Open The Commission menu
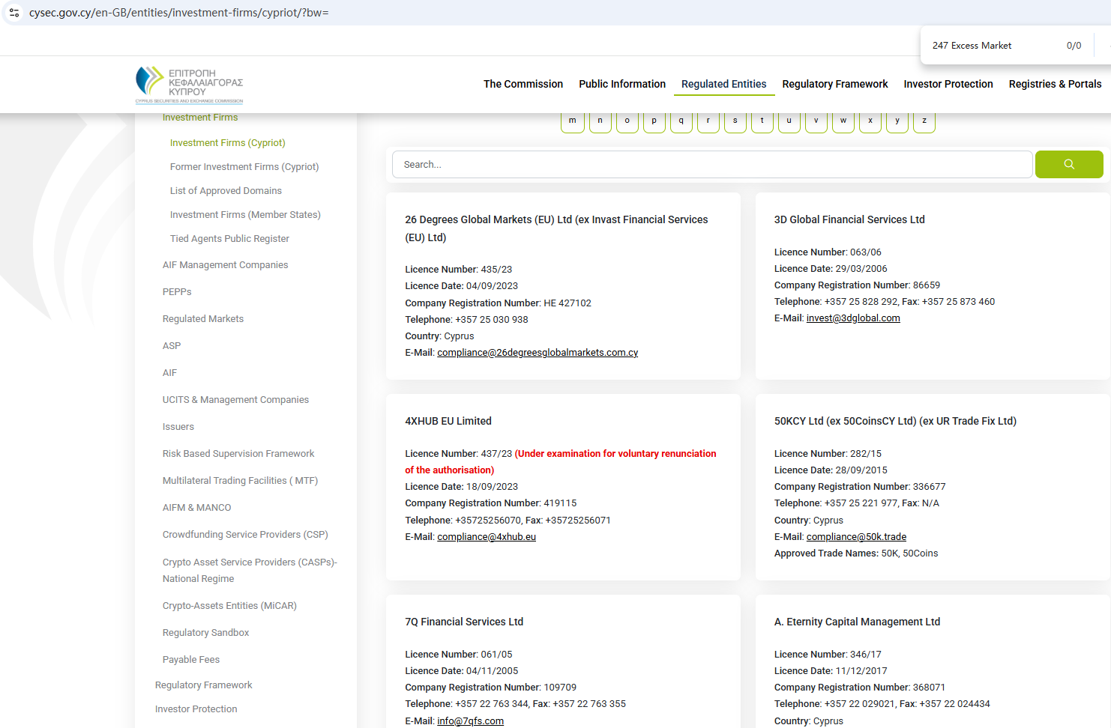 pyautogui.click(x=523, y=84)
